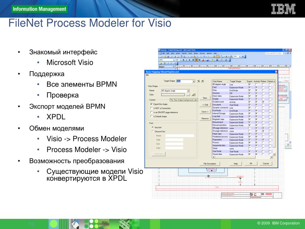305x229 pixels.
Task: Select the Decision row in mapping table
Action: (x=242, y=93)
